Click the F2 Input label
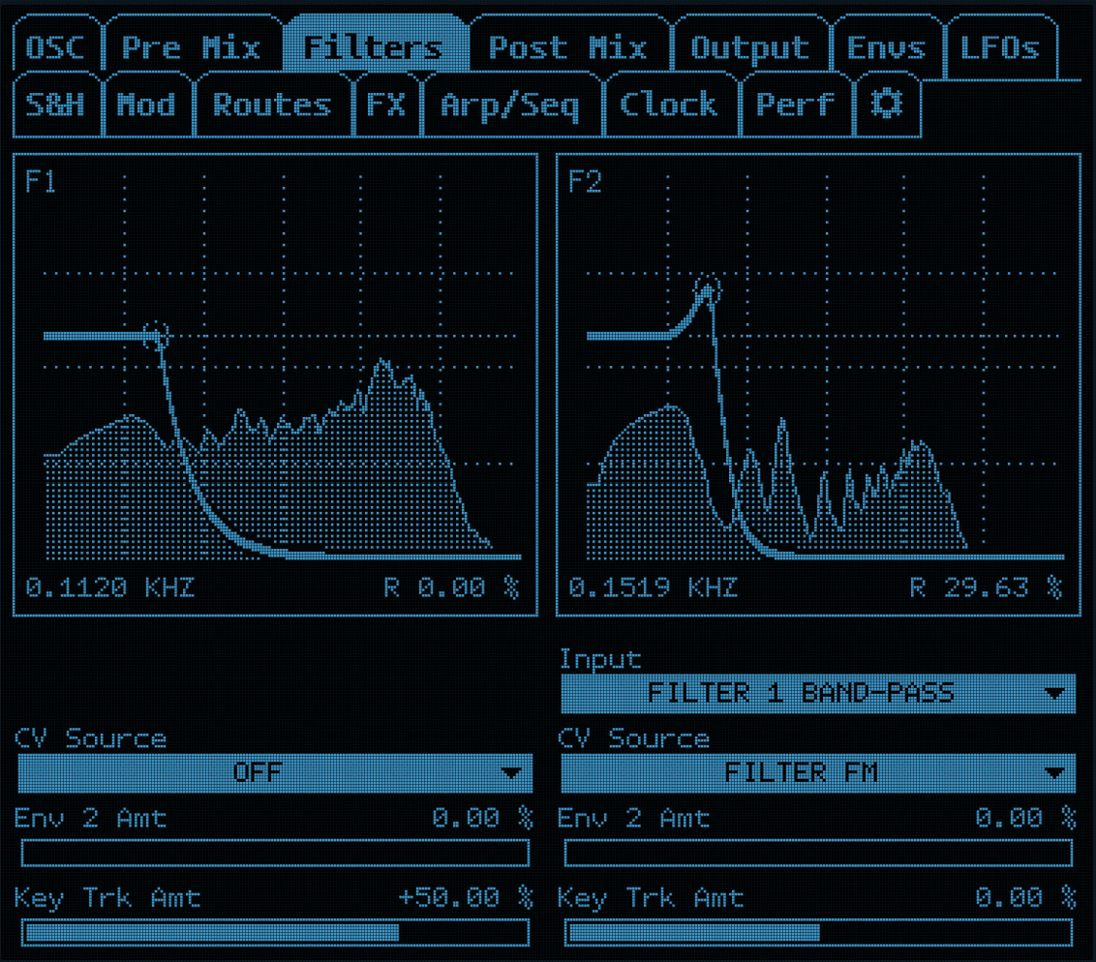 click(600, 659)
